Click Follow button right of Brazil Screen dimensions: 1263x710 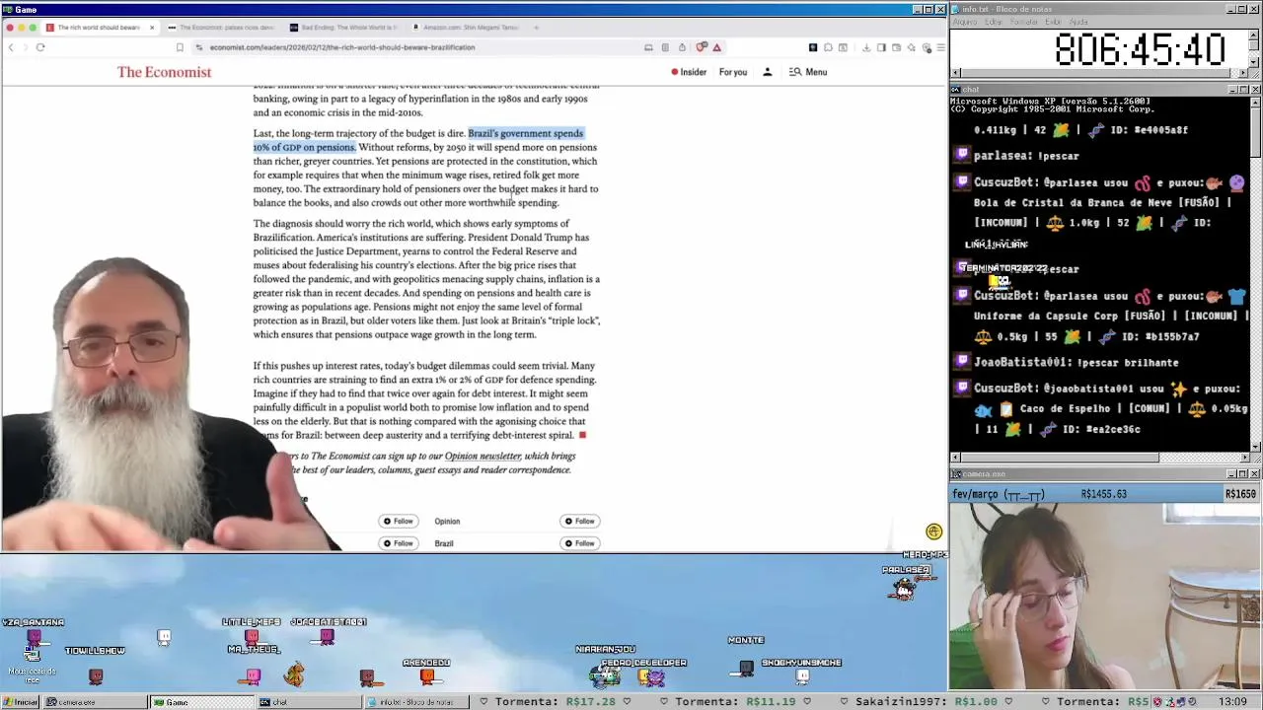pyautogui.click(x=580, y=543)
